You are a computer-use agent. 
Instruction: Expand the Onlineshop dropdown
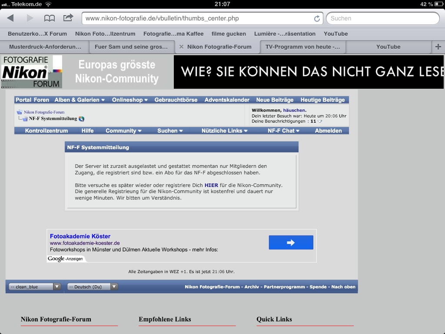[x=130, y=100]
